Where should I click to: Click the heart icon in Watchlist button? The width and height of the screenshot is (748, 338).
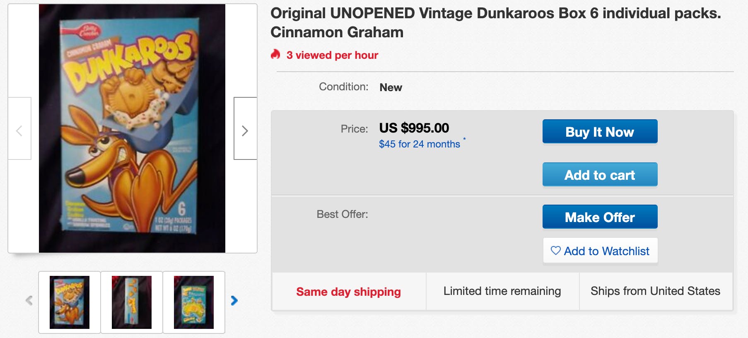coord(555,251)
